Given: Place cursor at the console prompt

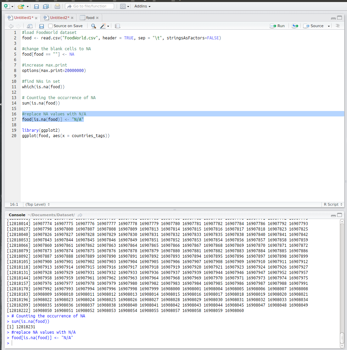Looking at the screenshot, I should (x=12, y=343).
